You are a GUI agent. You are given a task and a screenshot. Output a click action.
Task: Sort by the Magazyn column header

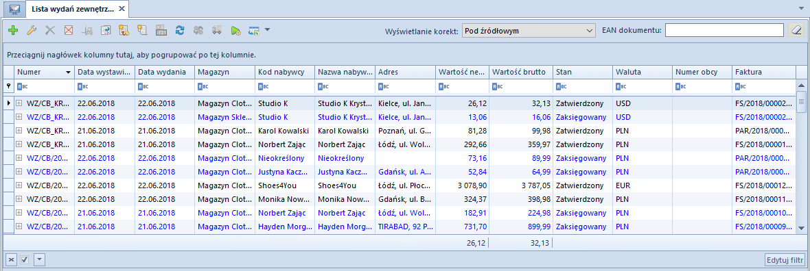tap(224, 72)
